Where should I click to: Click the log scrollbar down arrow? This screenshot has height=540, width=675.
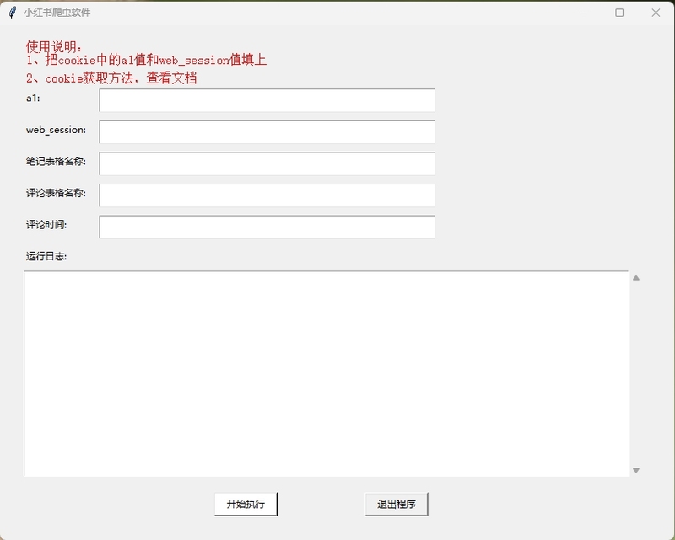tap(636, 470)
